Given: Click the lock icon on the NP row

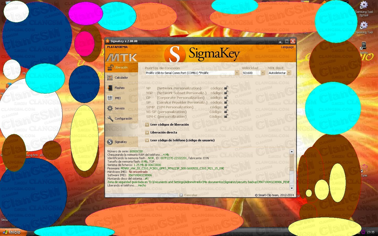Looking at the screenshot, I should [x=226, y=88].
